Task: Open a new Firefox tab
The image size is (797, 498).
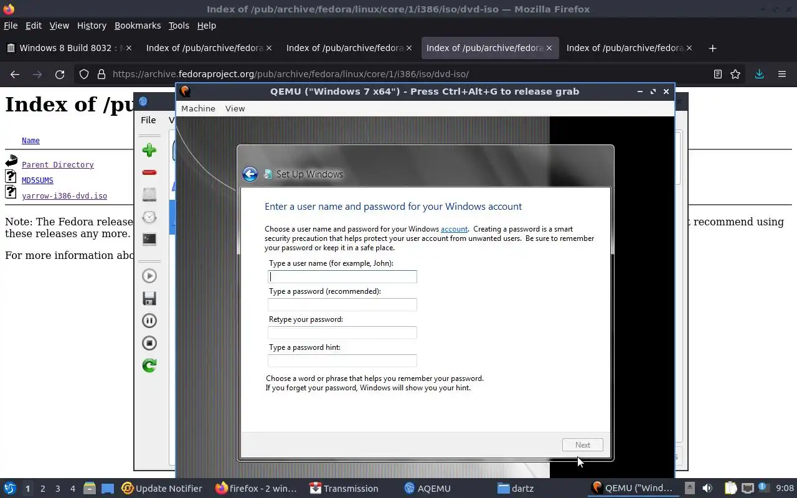Action: (x=712, y=48)
